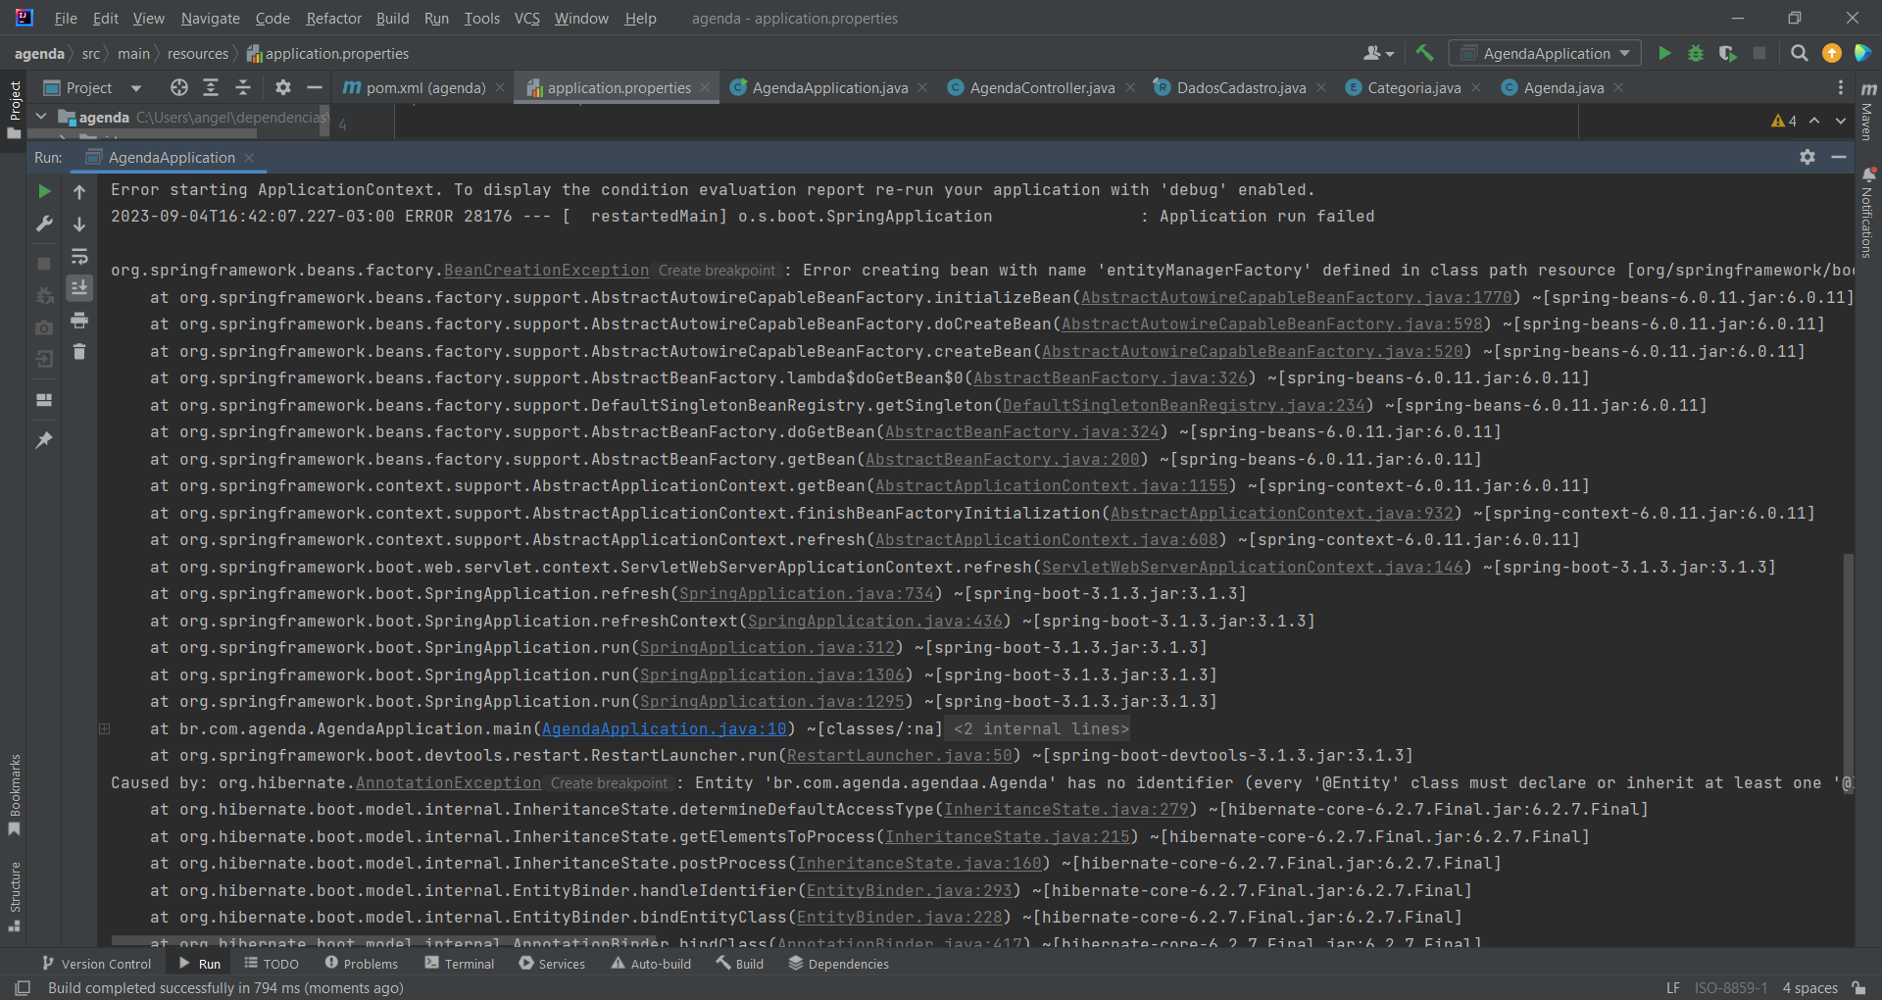Open the BeanCreationException link

[546, 271]
